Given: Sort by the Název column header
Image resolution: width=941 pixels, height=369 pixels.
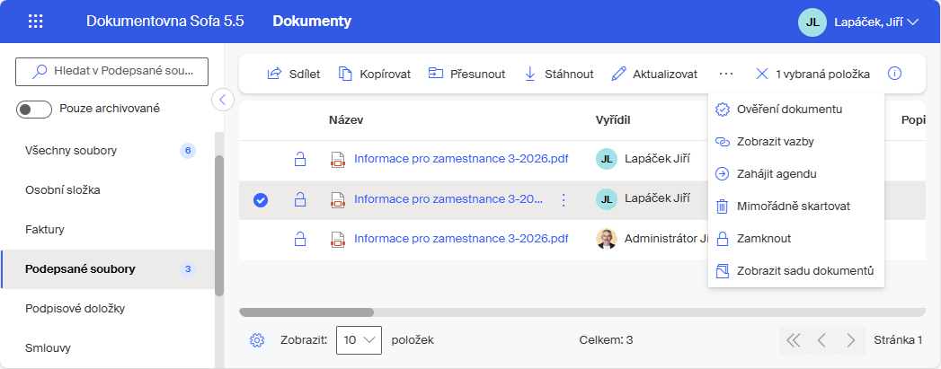Looking at the screenshot, I should pyautogui.click(x=346, y=119).
